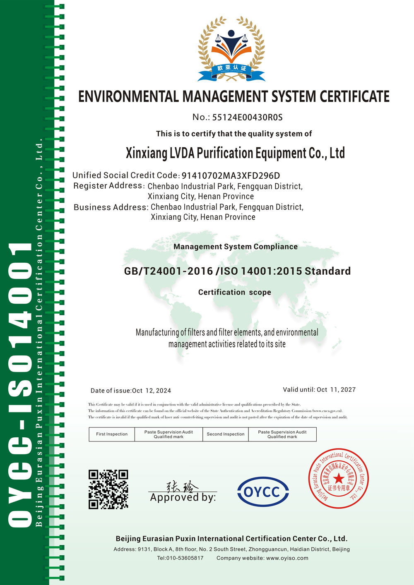Select fine print "This Certificate may be valid" line

195,405
